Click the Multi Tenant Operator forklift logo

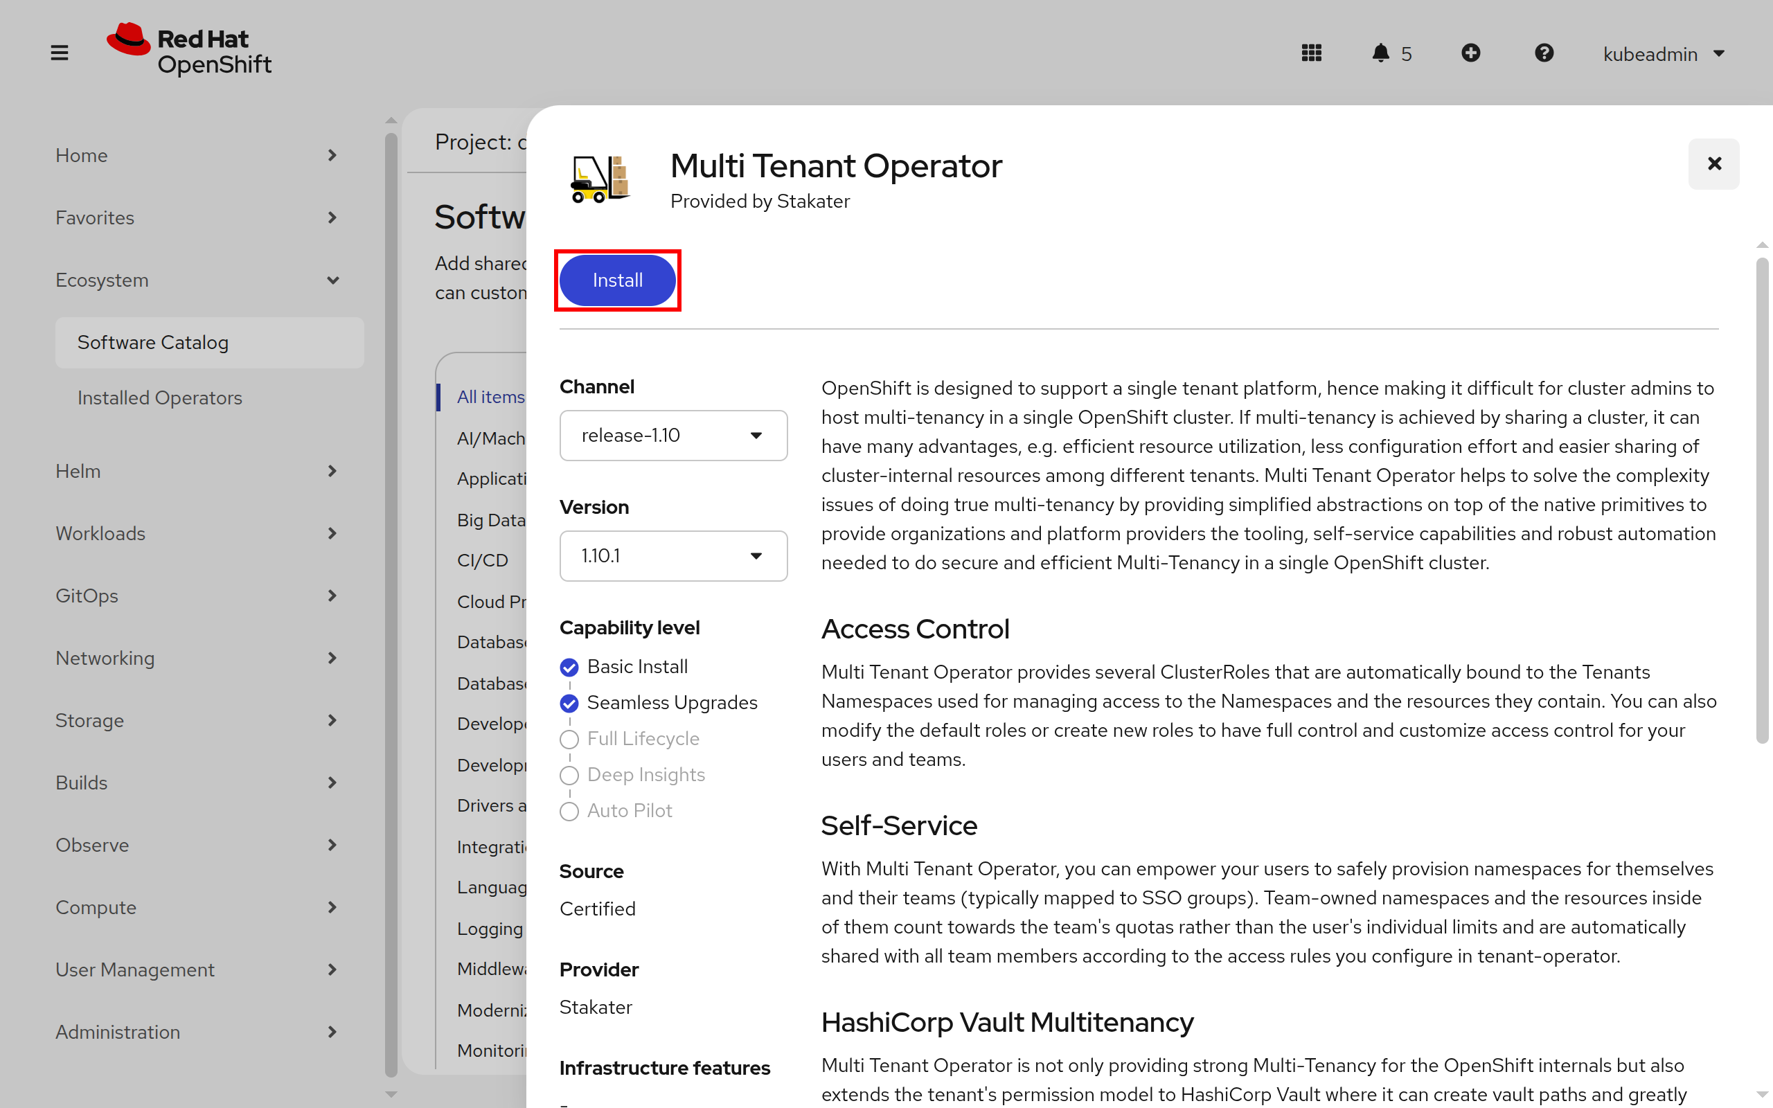click(600, 179)
